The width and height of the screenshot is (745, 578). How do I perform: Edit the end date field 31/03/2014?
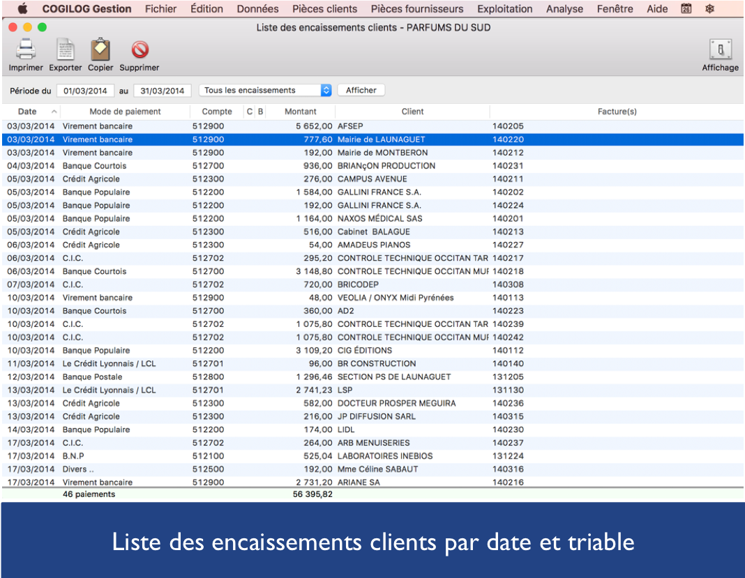163,91
